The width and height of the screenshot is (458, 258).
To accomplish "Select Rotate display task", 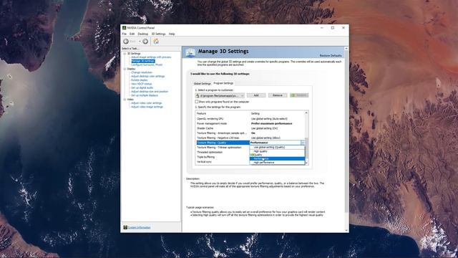I will (x=140, y=80).
